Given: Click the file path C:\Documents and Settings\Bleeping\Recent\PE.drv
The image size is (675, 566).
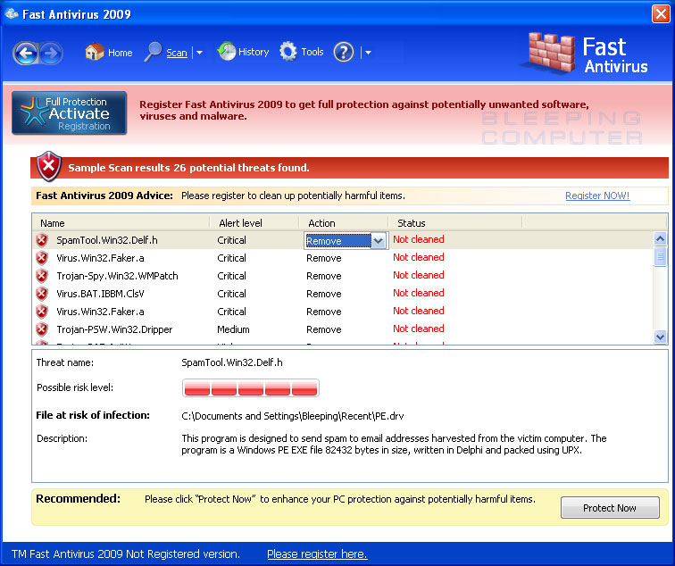Looking at the screenshot, I should pos(293,416).
